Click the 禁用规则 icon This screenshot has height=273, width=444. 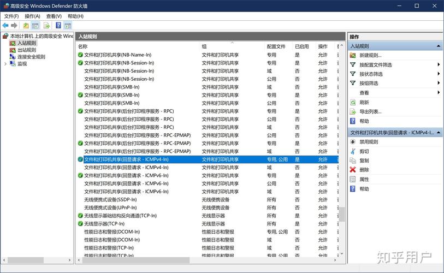pos(353,142)
